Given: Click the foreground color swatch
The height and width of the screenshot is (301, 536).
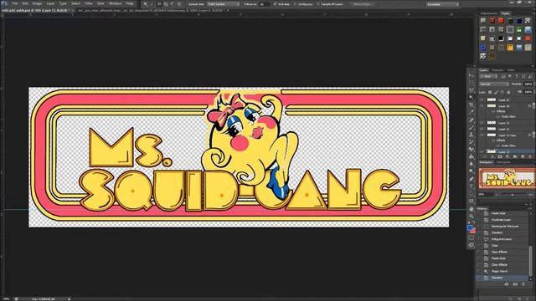Looking at the screenshot, I should point(470,227).
